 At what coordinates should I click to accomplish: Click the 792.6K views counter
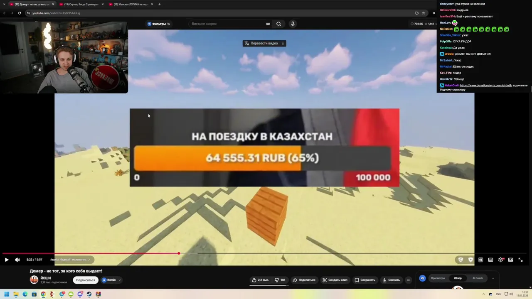[417, 24]
